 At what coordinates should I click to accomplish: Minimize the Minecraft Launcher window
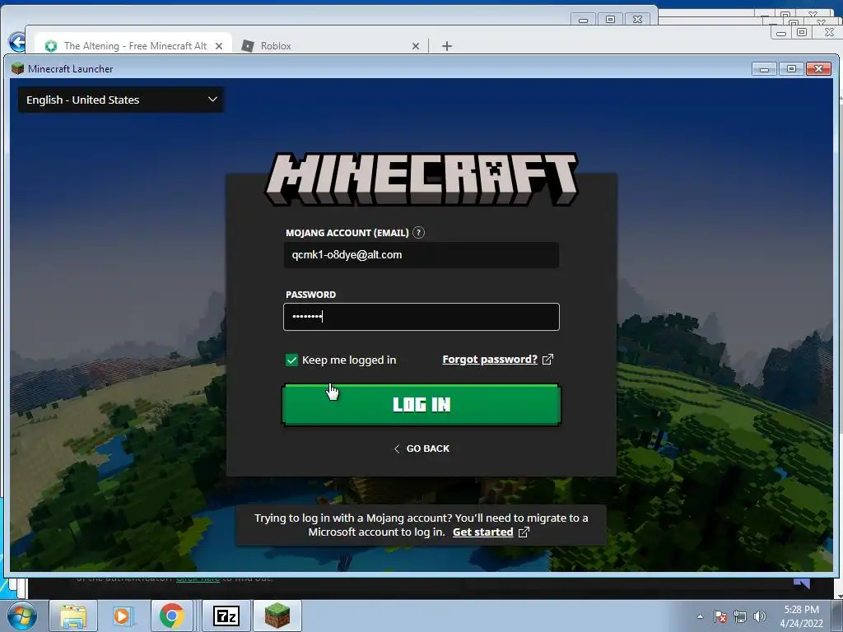point(764,69)
